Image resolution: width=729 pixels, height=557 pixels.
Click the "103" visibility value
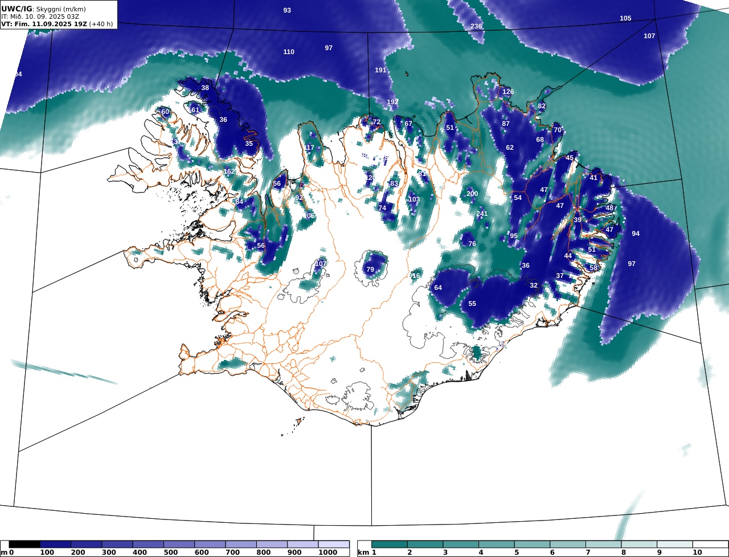coord(414,199)
